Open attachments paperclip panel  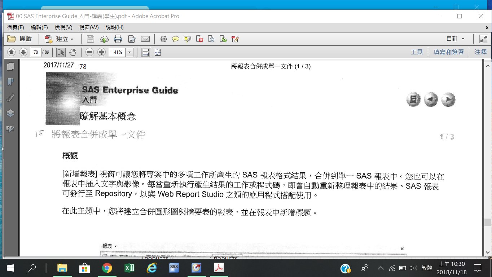[x=10, y=97]
